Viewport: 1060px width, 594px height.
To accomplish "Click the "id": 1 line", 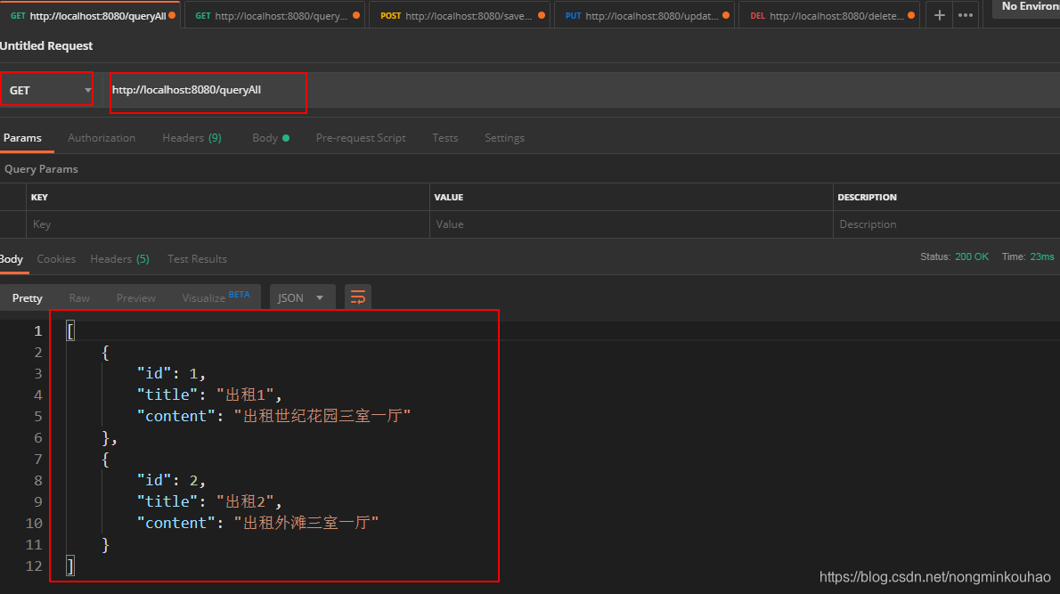I will coord(171,374).
